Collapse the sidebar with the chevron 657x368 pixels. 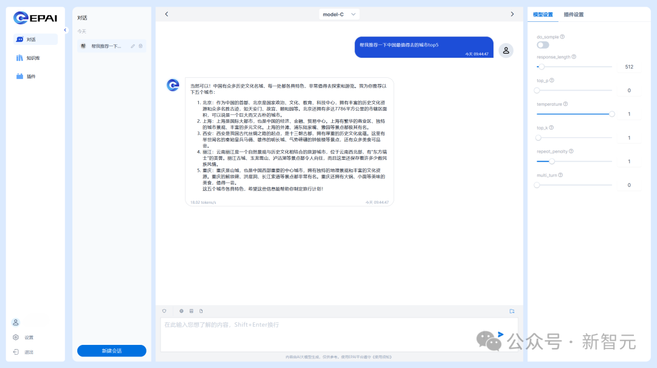pyautogui.click(x=65, y=30)
